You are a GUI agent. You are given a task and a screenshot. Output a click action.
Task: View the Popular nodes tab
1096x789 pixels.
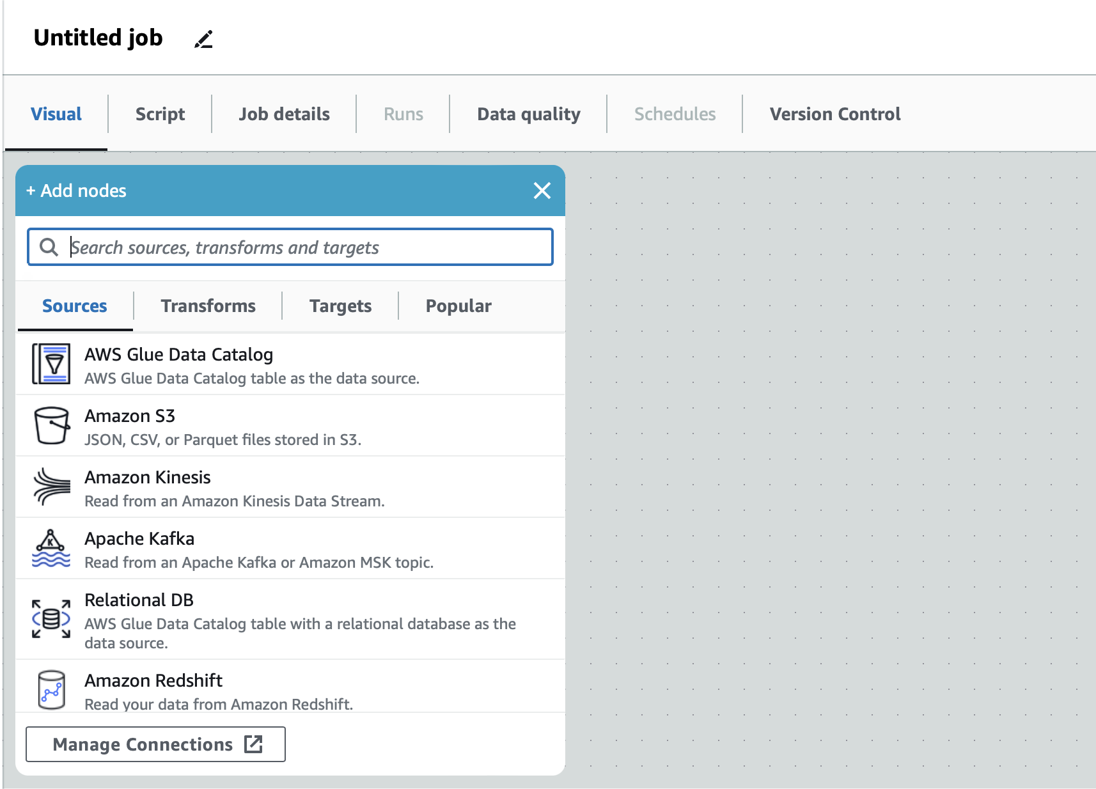tap(458, 306)
